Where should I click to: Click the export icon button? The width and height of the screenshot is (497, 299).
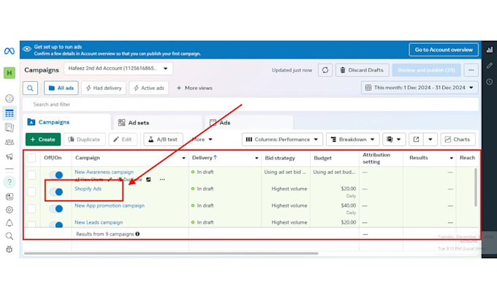(x=416, y=140)
